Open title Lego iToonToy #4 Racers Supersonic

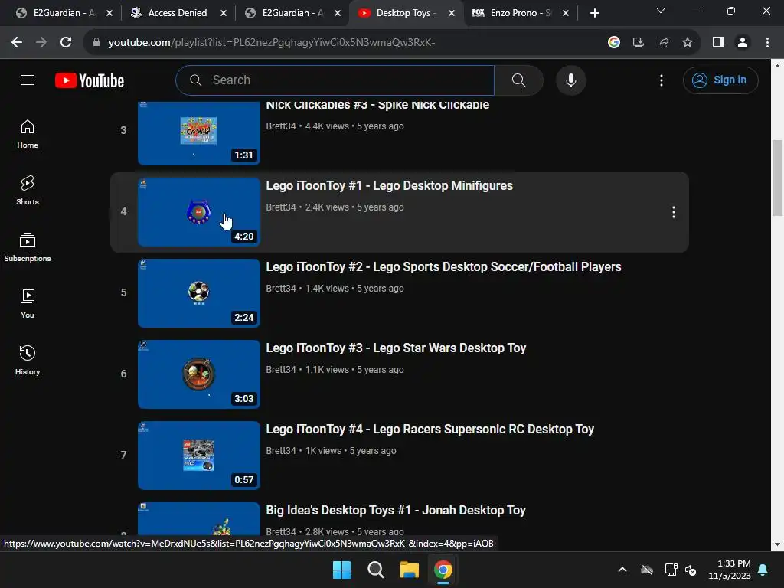(x=430, y=429)
